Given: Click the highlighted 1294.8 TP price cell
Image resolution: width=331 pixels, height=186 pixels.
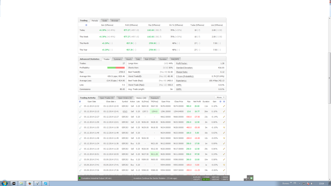Looking at the screenshot, I should pos(154,112).
